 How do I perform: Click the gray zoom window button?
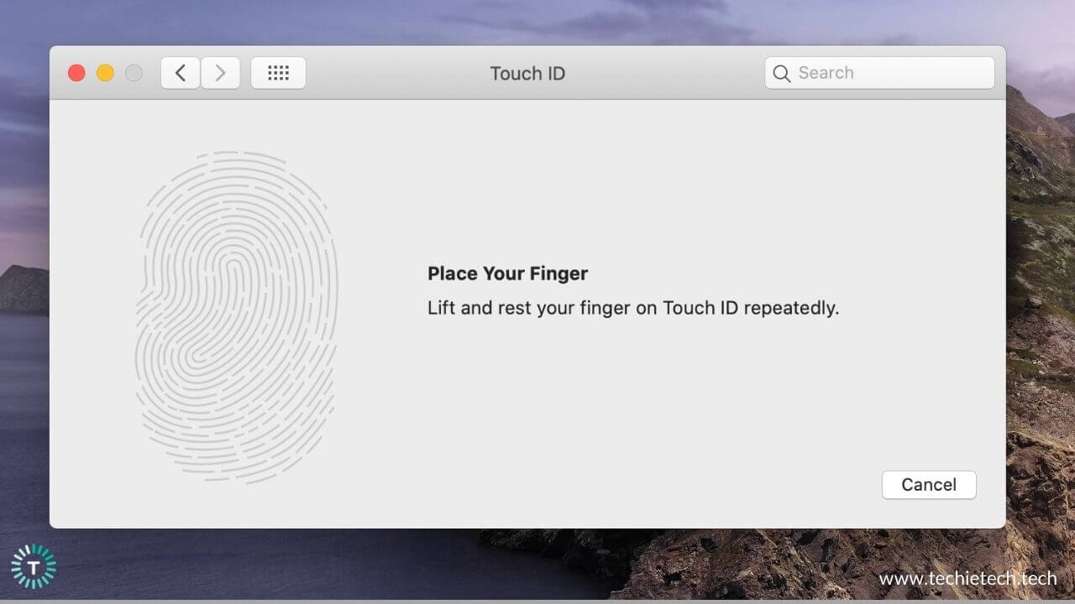[x=134, y=72]
